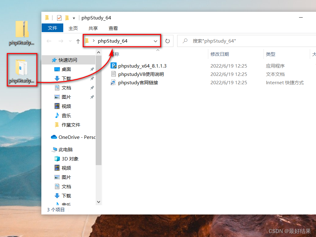Open the 文件 ribbon tab
The image size is (316, 237).
(x=52, y=28)
